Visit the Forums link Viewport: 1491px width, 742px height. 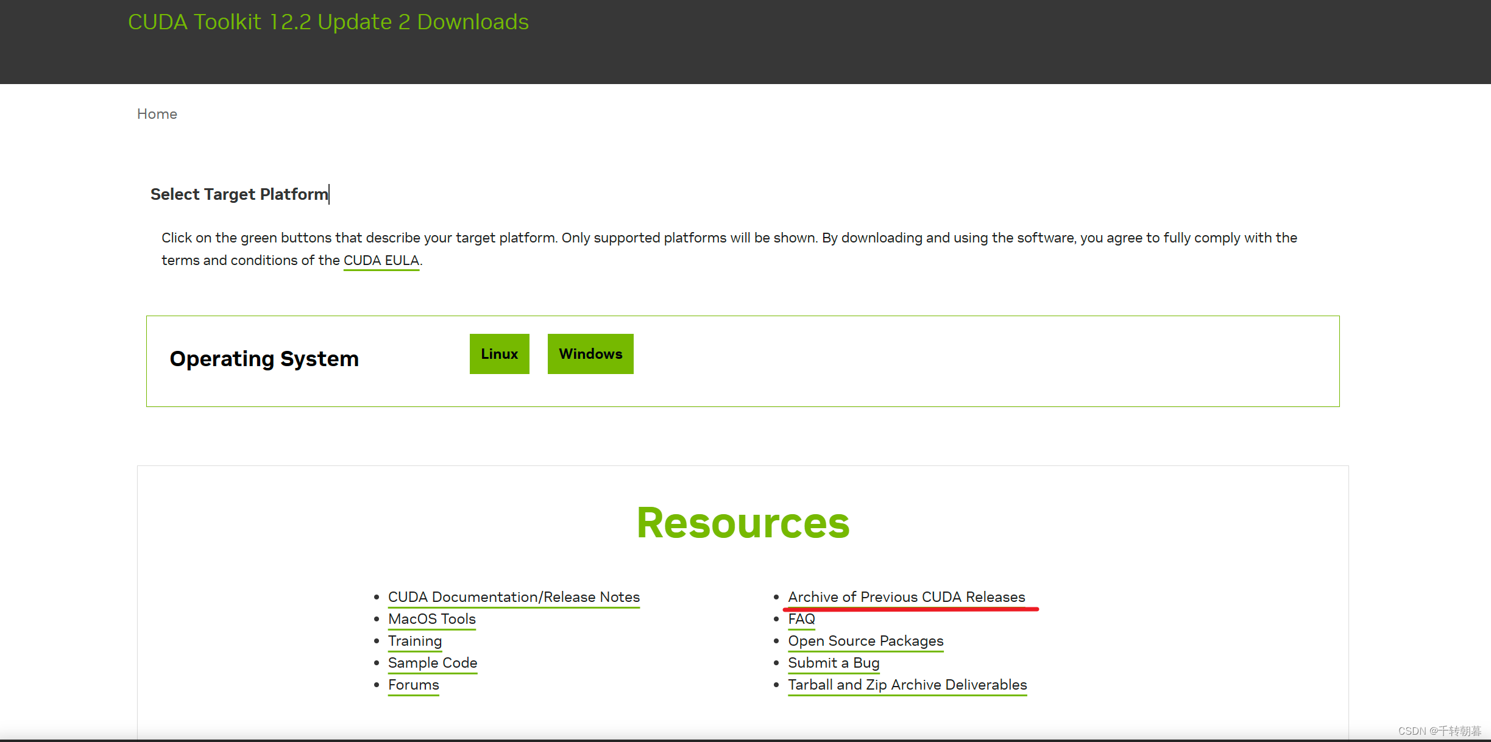tap(414, 685)
